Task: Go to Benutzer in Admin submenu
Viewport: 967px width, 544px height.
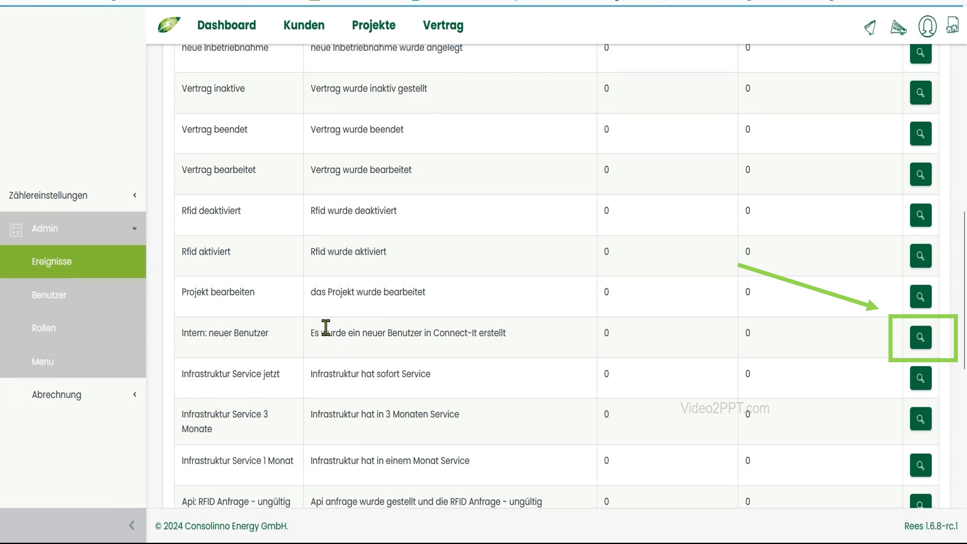Action: click(x=49, y=295)
